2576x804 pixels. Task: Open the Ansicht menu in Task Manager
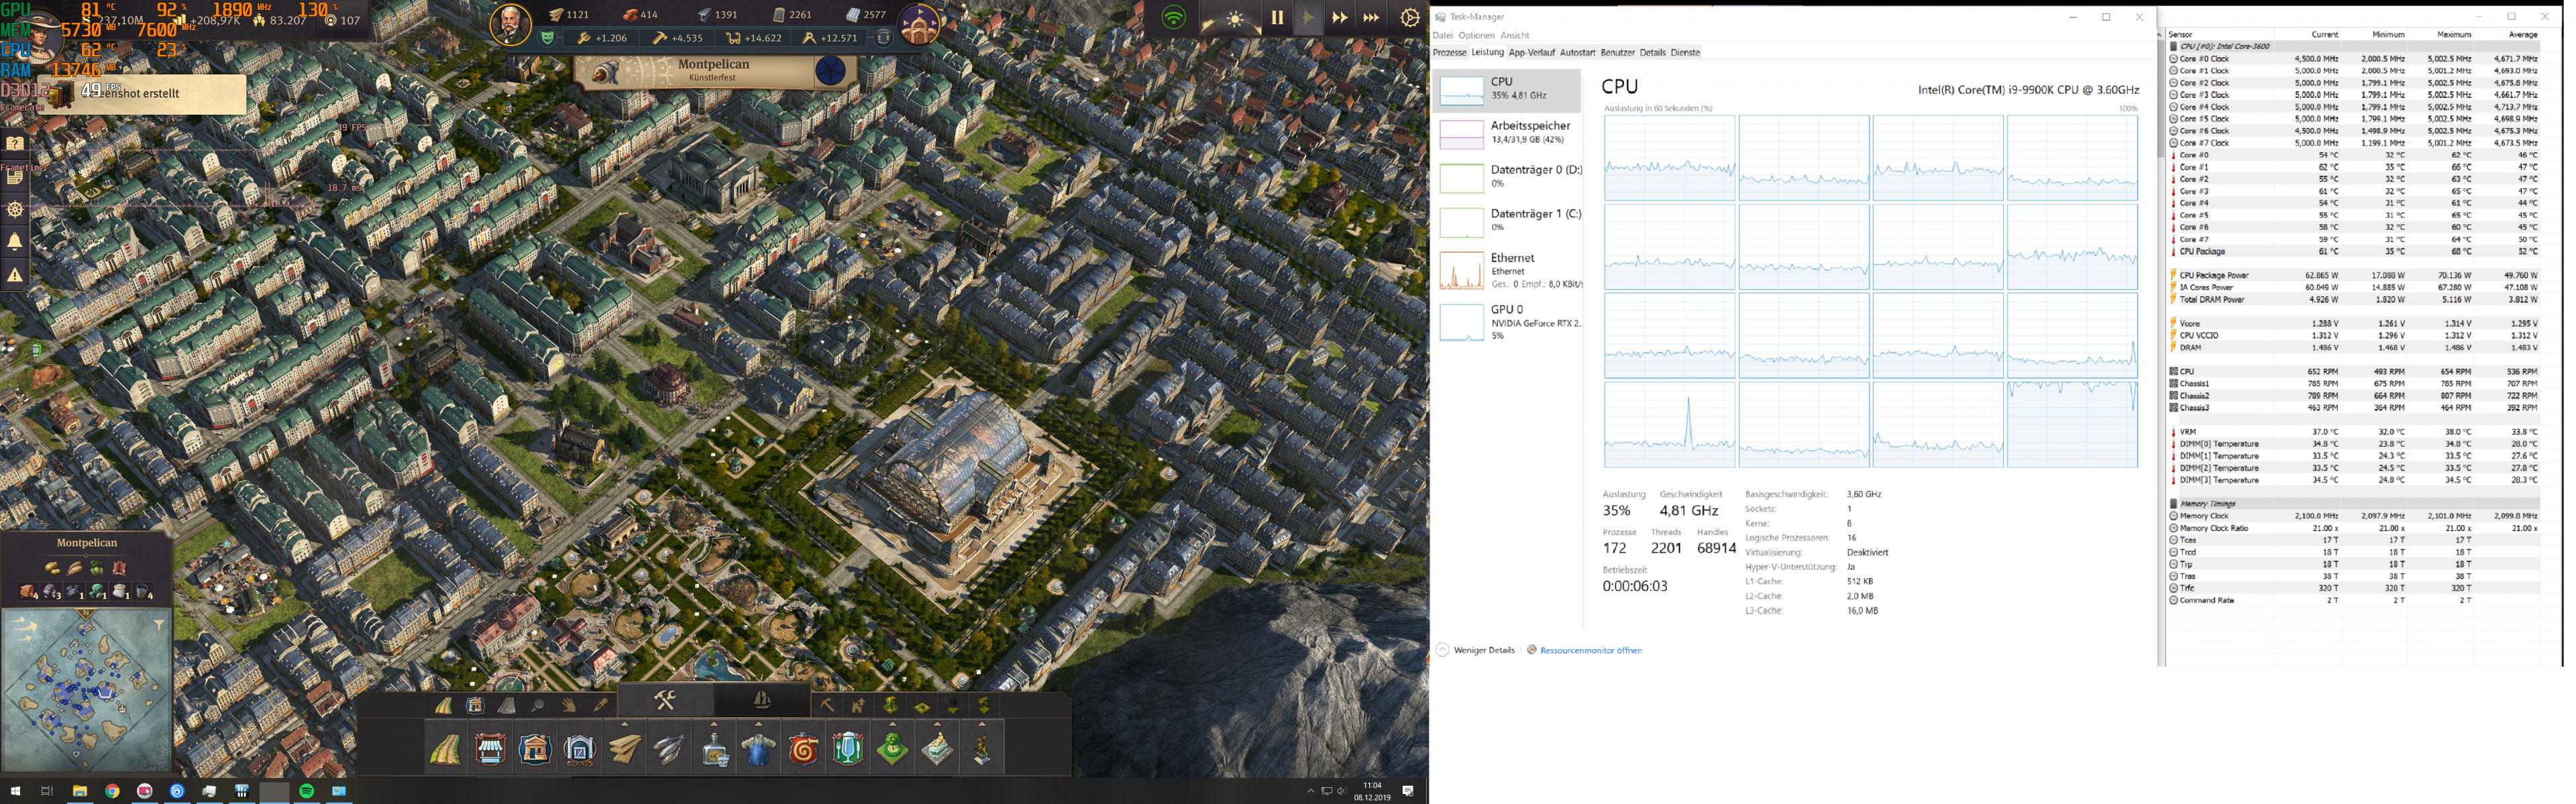coord(1515,36)
